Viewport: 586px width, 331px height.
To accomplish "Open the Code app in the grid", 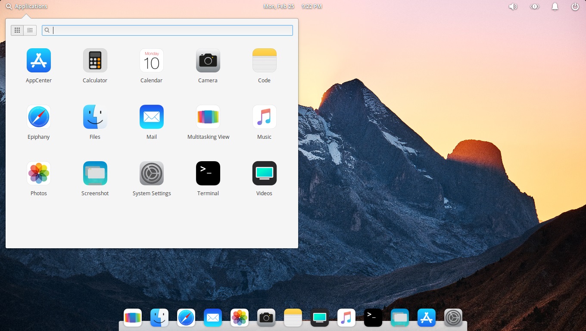I will pyautogui.click(x=265, y=66).
